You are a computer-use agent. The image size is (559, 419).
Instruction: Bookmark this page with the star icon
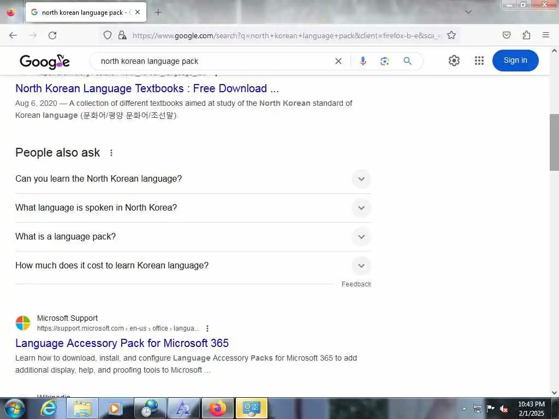point(451,35)
